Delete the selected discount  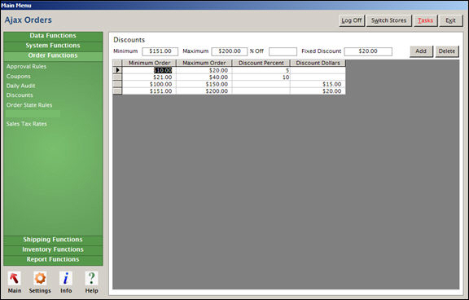[x=447, y=51]
